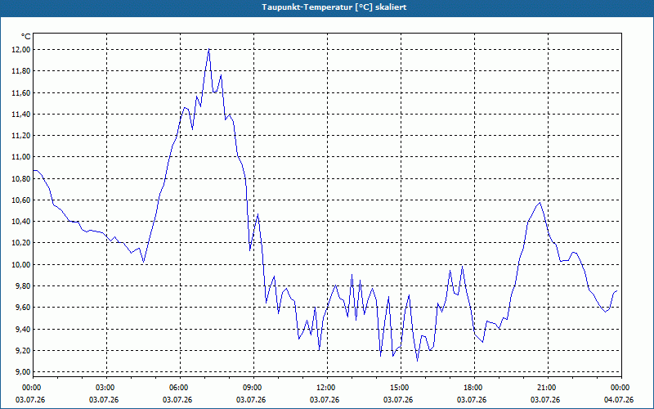
Task: Click the 04.07.26 date label
Action: [x=619, y=400]
